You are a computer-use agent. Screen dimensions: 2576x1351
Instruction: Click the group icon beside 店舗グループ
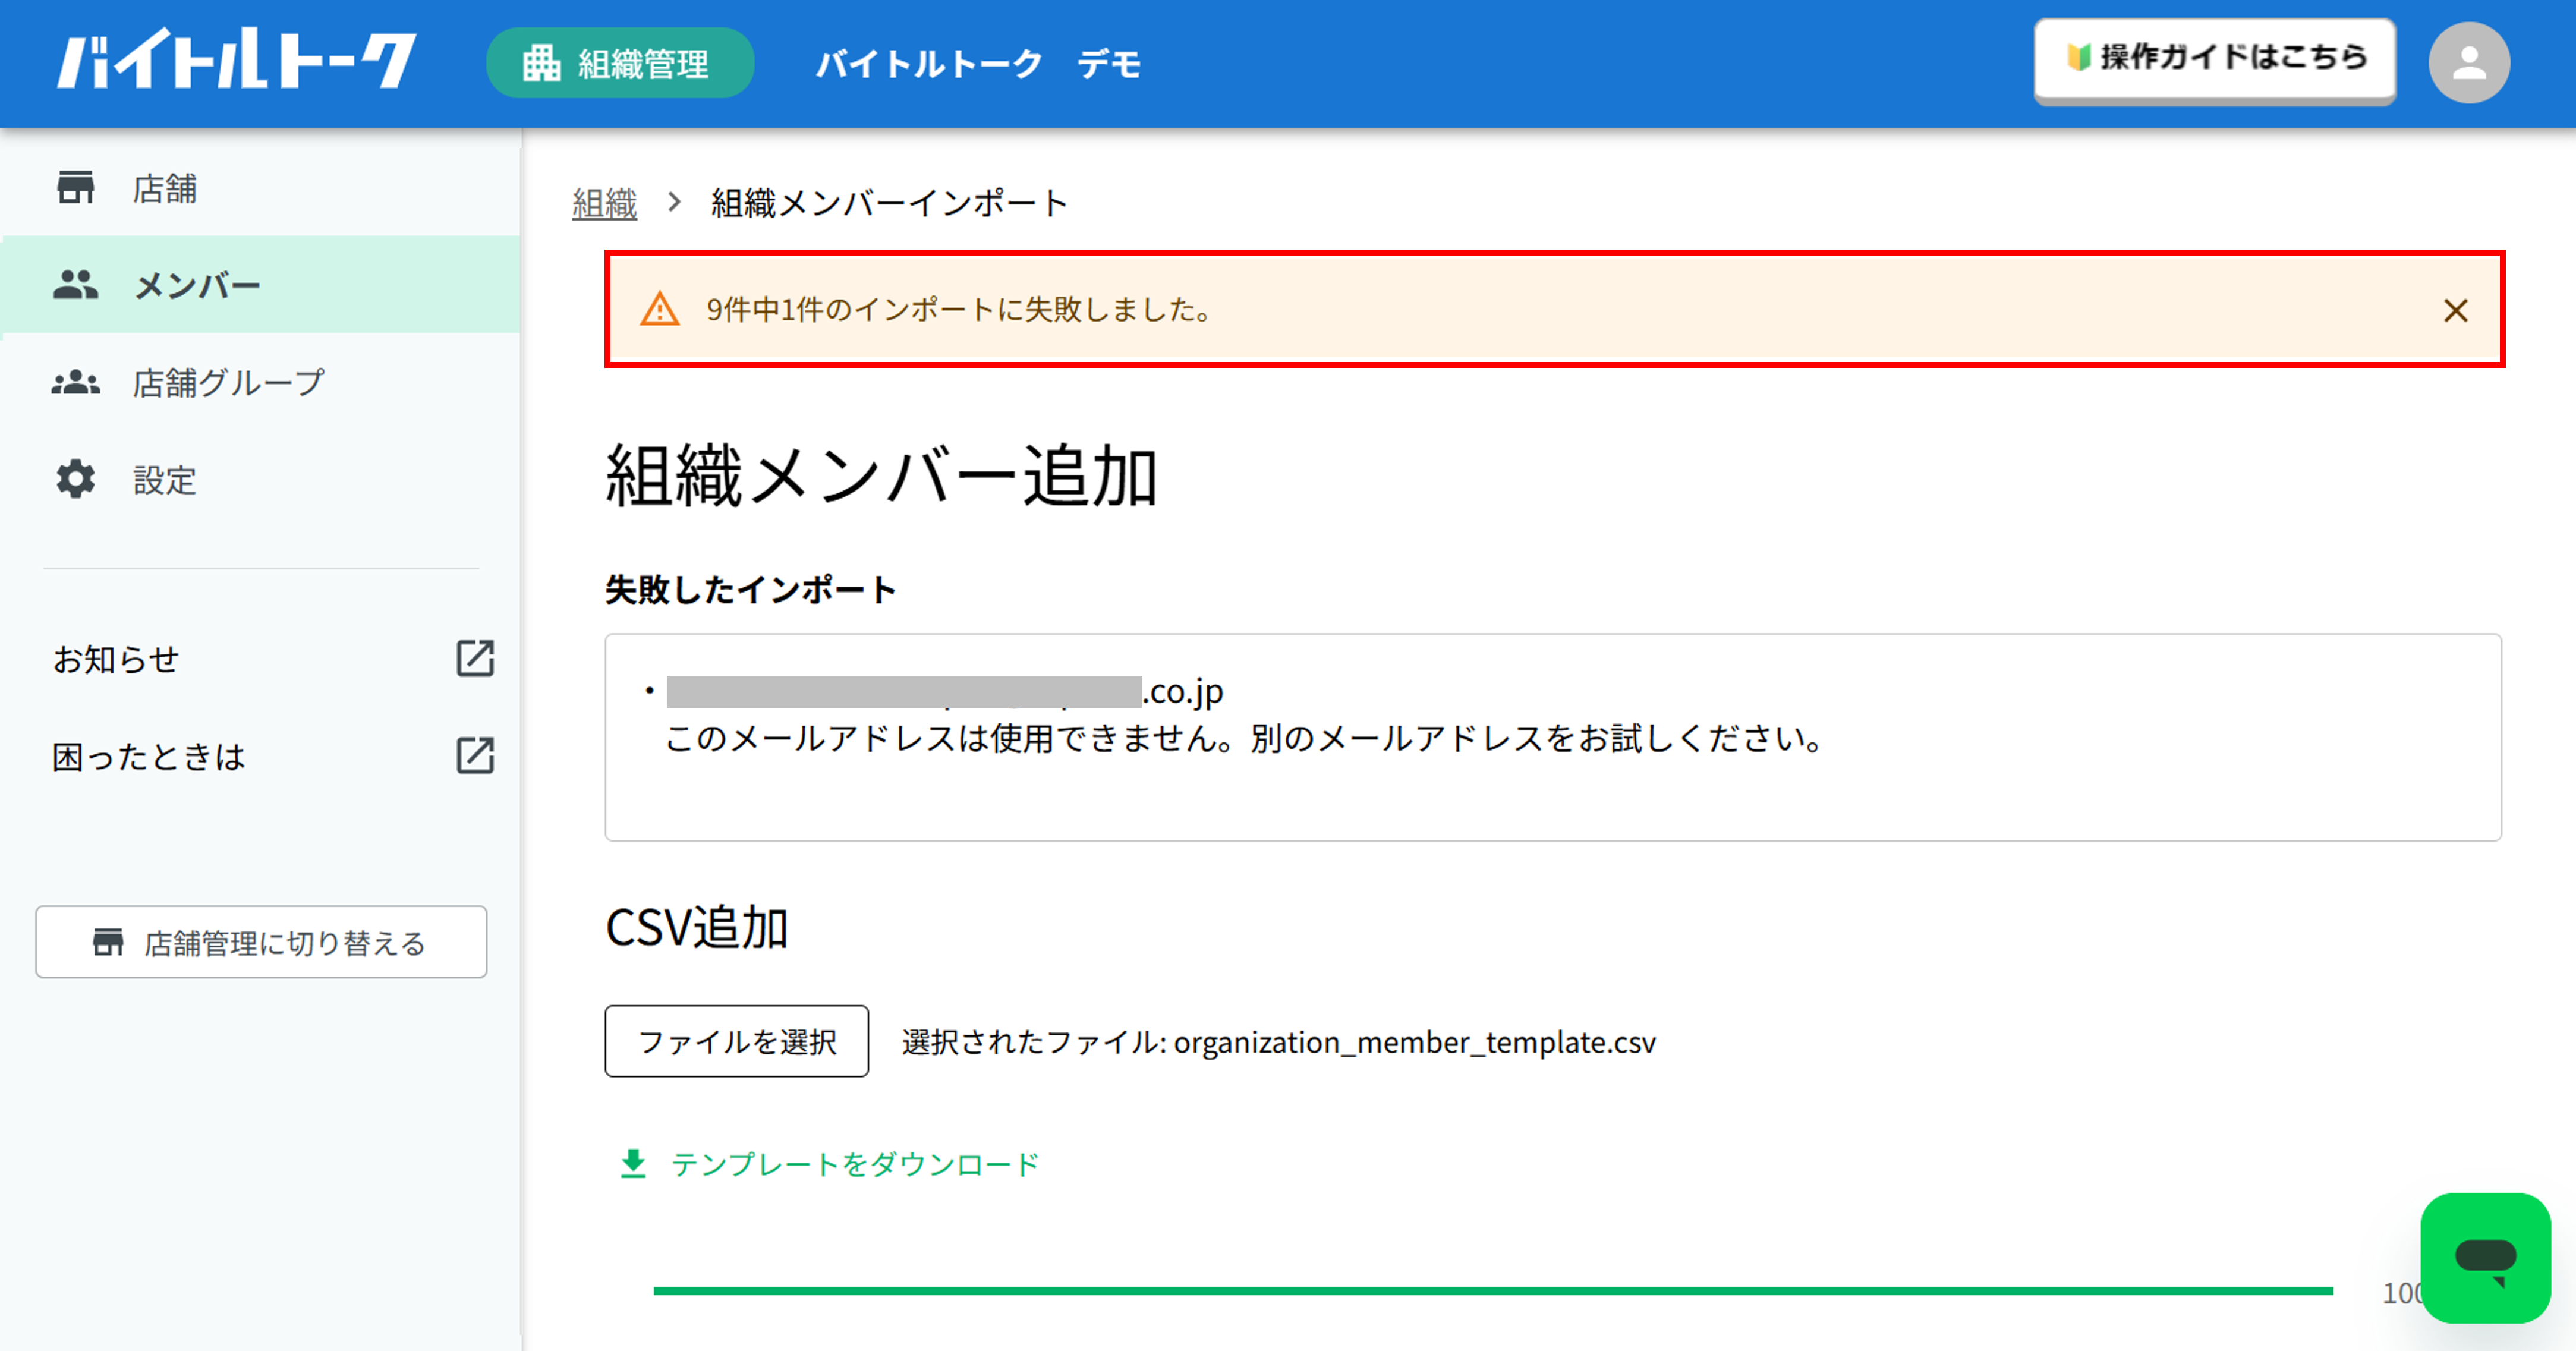[76, 382]
